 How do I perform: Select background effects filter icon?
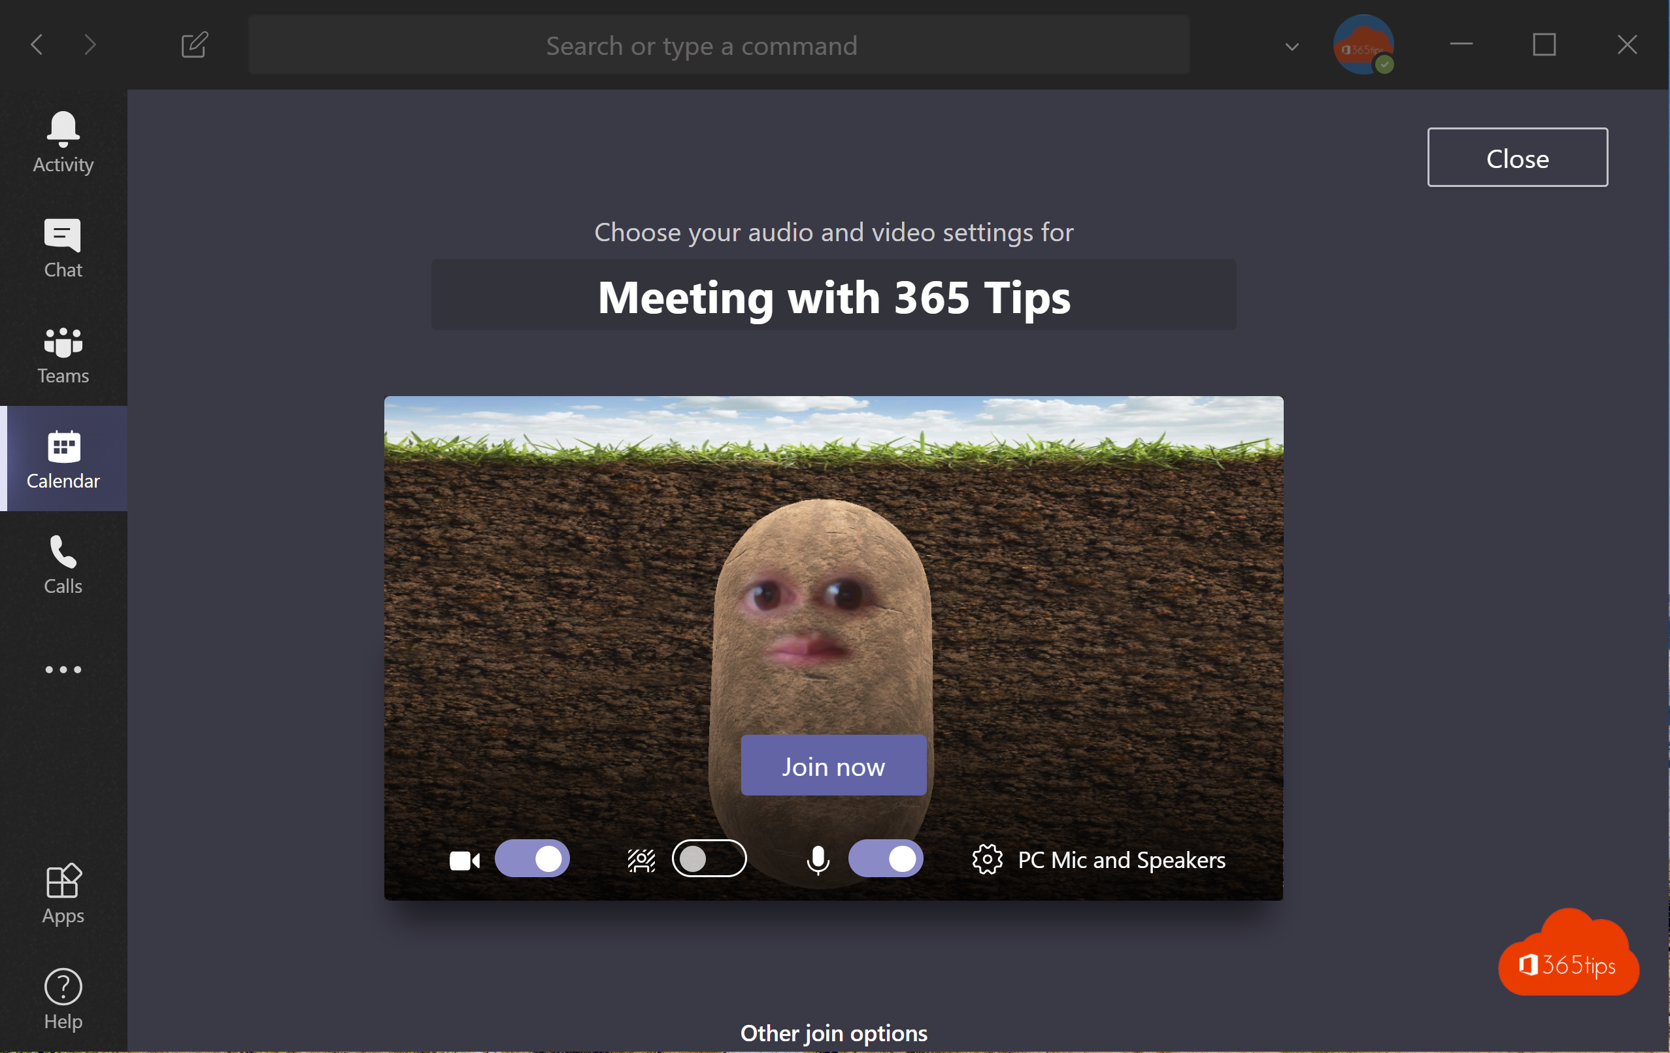tap(641, 860)
